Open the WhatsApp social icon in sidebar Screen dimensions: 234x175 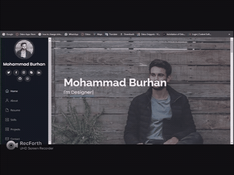[28, 79]
